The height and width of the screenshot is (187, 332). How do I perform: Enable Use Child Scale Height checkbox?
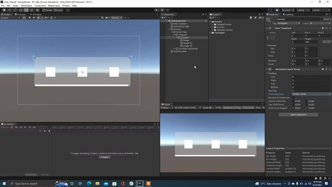click(306, 104)
